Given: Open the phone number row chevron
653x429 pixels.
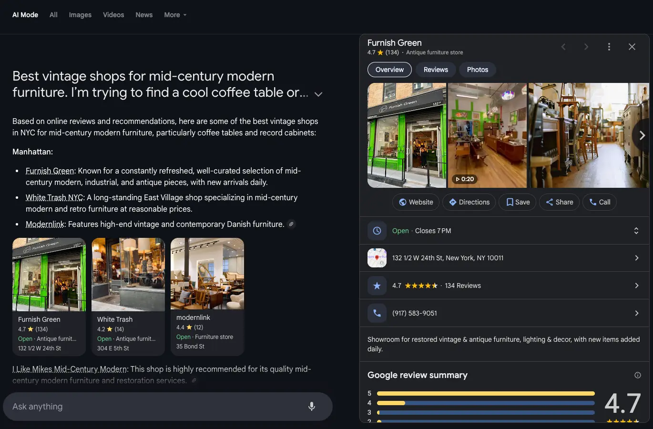Looking at the screenshot, I should click(637, 313).
